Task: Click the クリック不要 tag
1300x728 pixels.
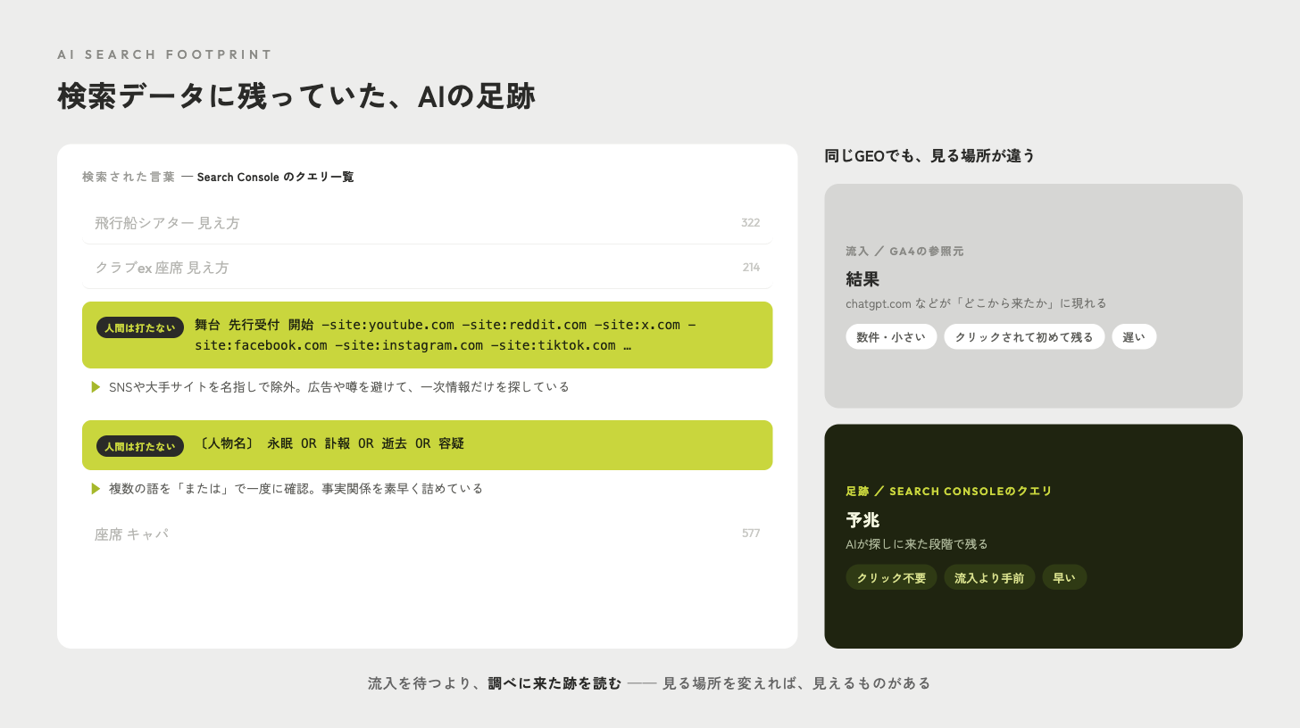Action: click(x=891, y=577)
